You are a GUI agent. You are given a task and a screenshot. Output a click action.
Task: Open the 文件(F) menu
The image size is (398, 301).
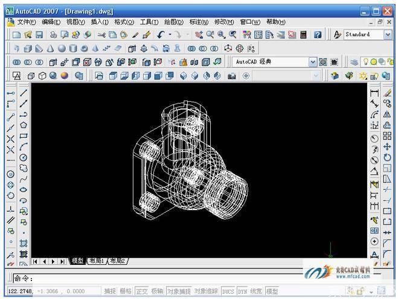27,22
